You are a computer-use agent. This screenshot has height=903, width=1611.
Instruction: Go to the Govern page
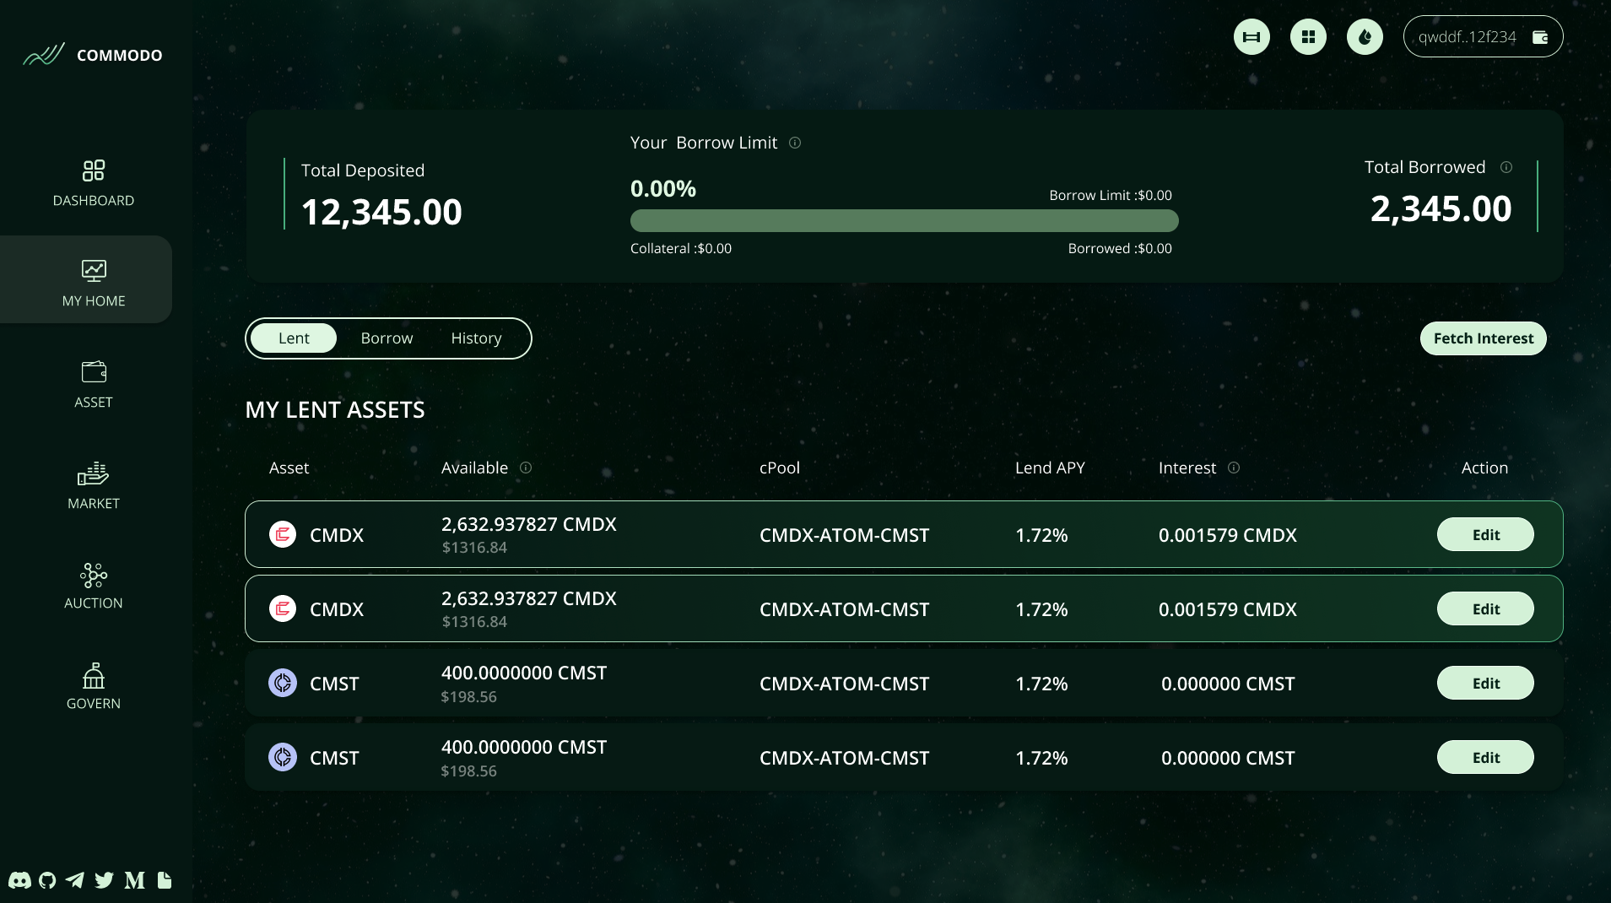[93, 685]
